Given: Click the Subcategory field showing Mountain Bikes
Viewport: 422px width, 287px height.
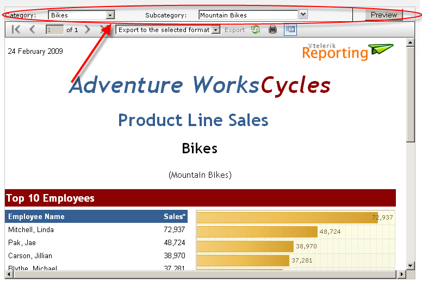Looking at the screenshot, I should [x=249, y=15].
